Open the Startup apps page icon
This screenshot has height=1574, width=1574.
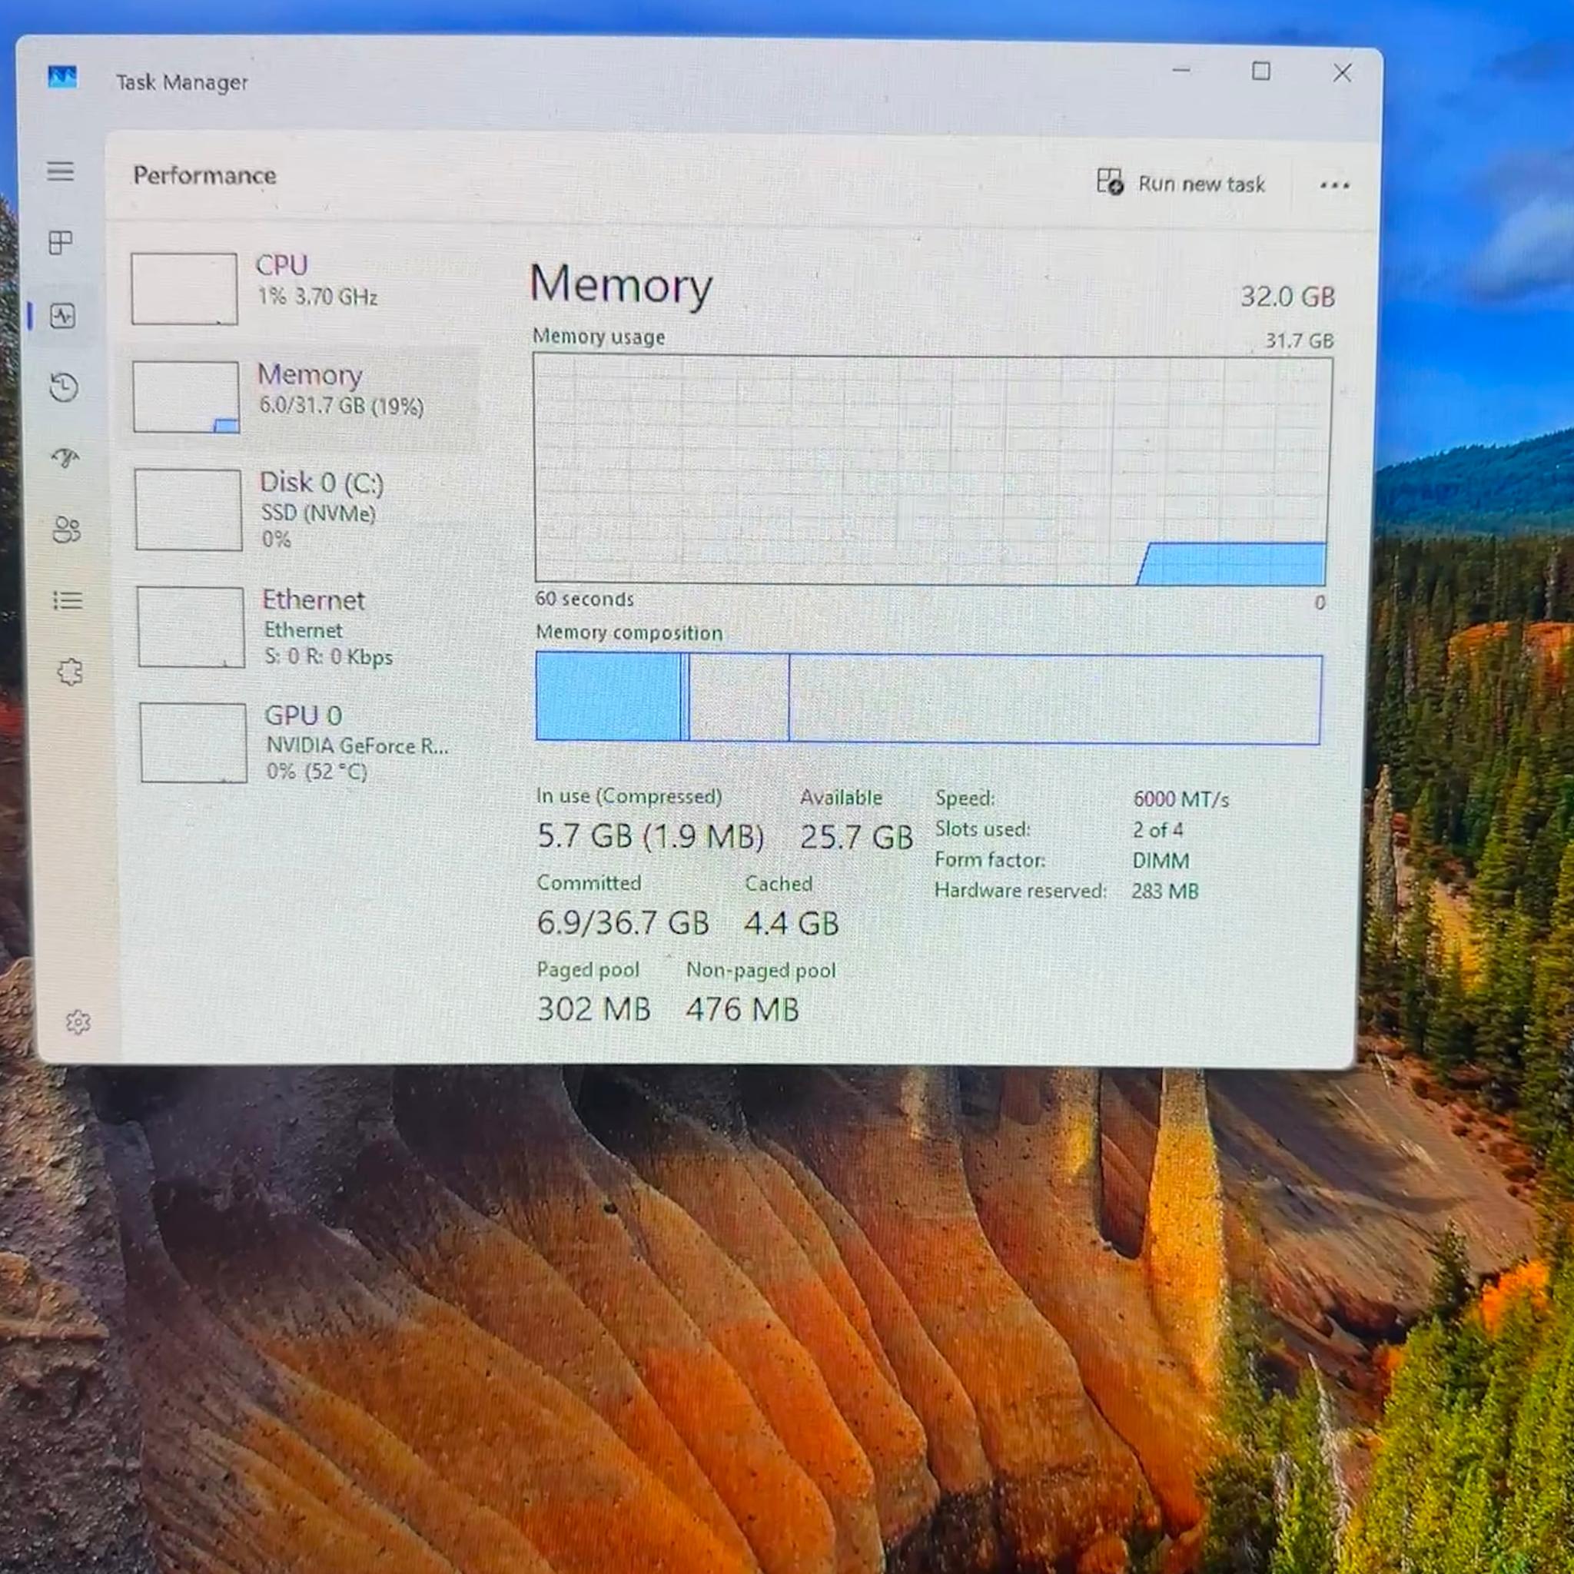click(x=65, y=459)
